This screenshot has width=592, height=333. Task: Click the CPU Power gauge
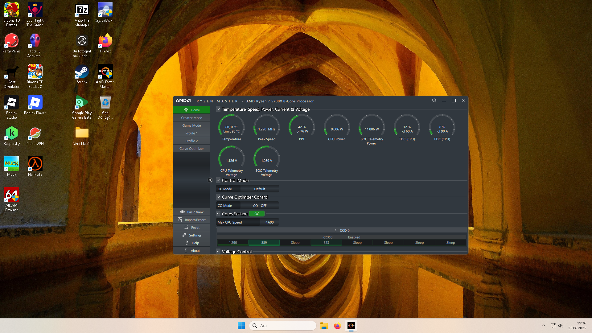[x=337, y=127]
